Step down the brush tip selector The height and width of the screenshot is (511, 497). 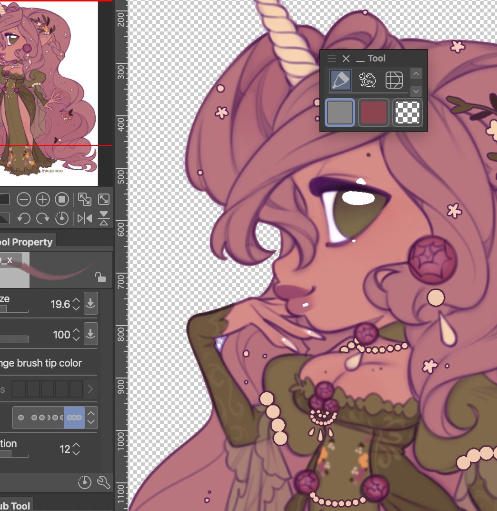[91, 422]
